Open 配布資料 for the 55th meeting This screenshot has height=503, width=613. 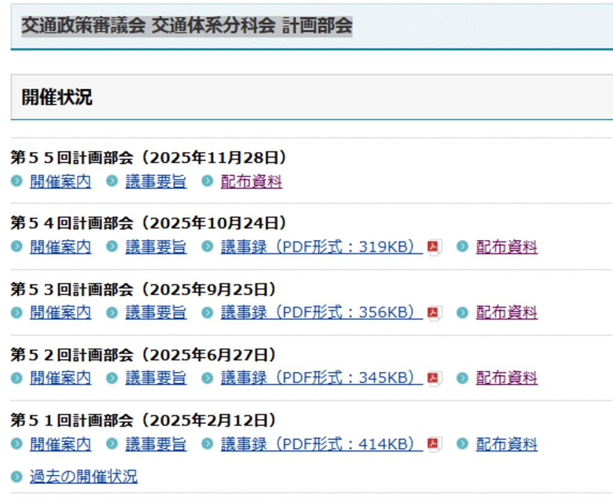coord(251,181)
